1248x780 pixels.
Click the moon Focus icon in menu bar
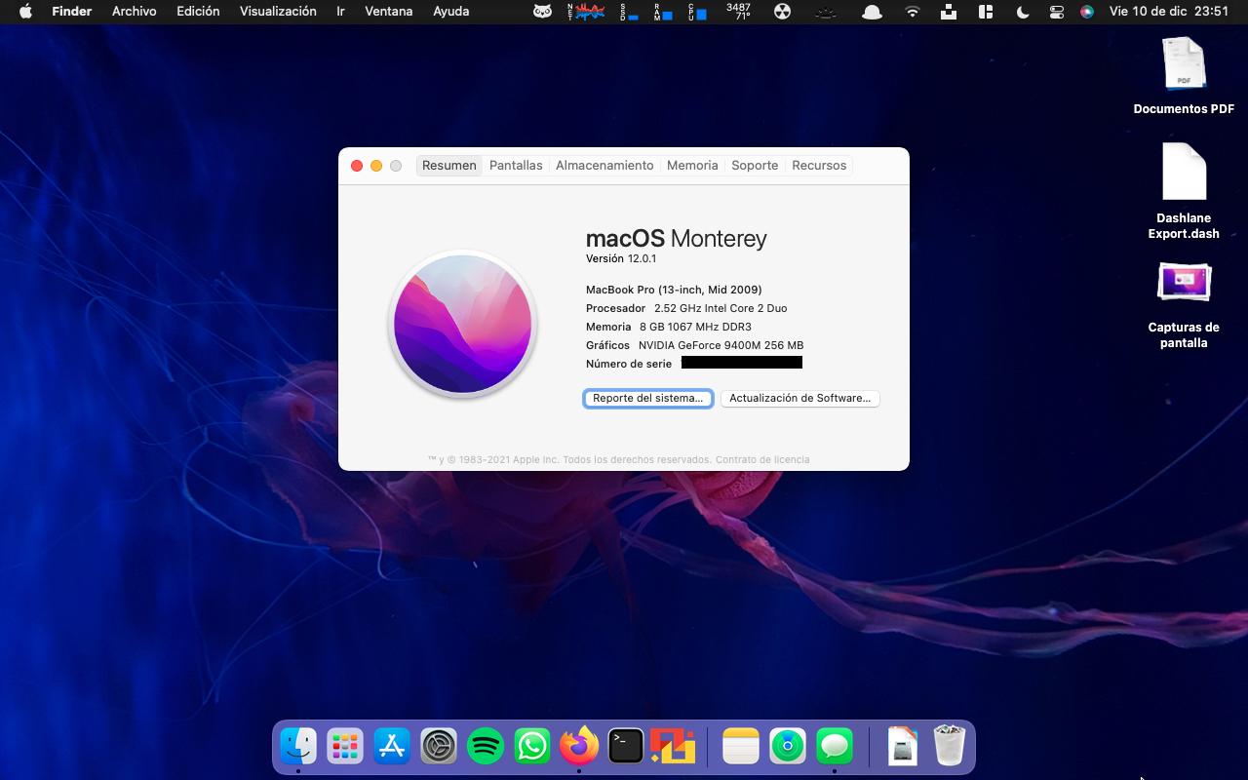click(x=1023, y=12)
